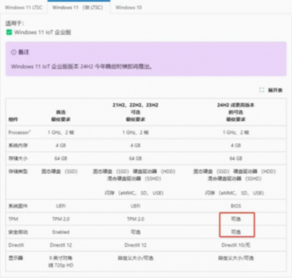Click the expand table icon

[261, 90]
